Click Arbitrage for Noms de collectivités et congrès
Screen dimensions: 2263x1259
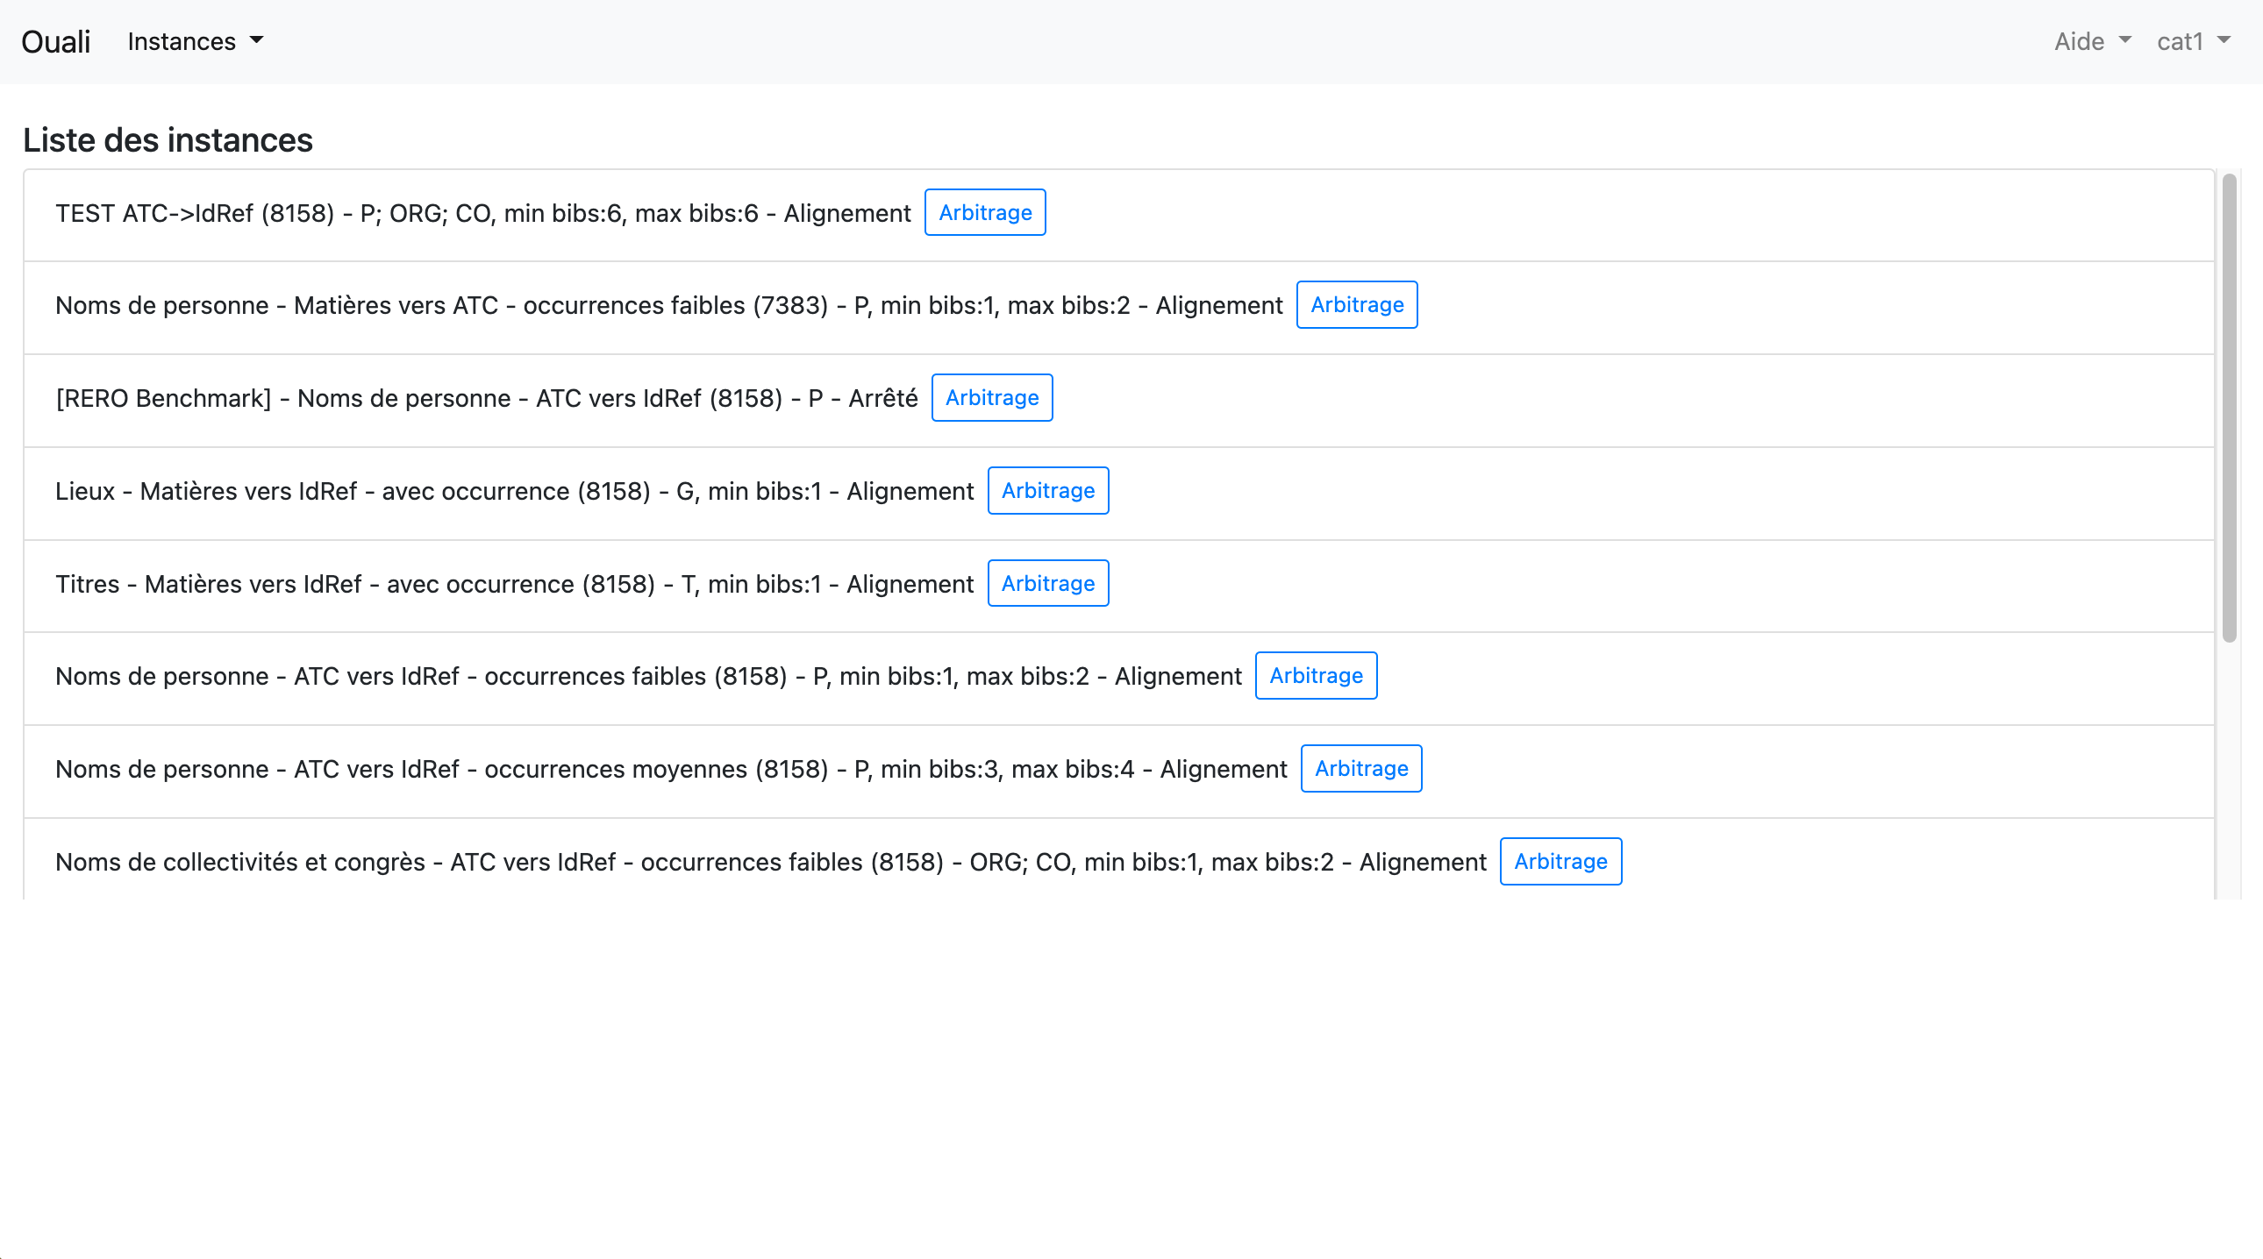[1560, 862]
